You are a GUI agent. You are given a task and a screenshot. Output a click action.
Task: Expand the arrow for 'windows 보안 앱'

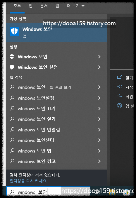(x=99, y=151)
